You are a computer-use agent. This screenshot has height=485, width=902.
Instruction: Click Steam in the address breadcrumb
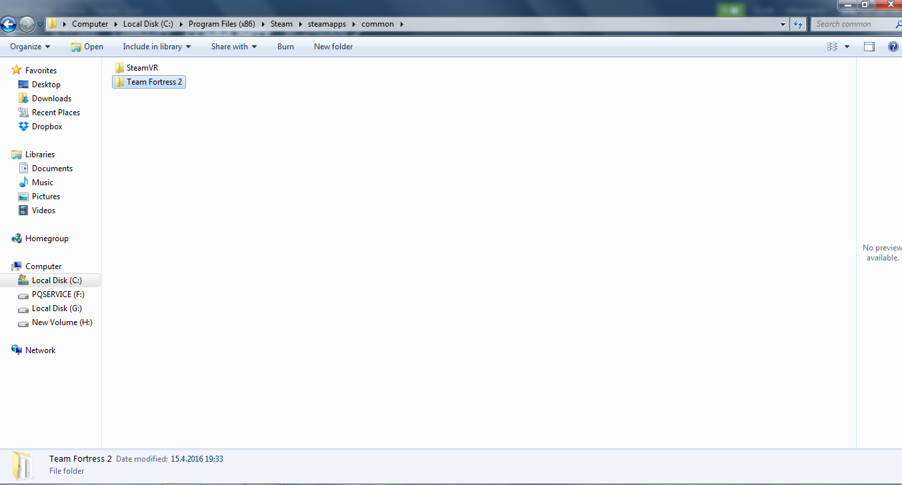coord(281,24)
